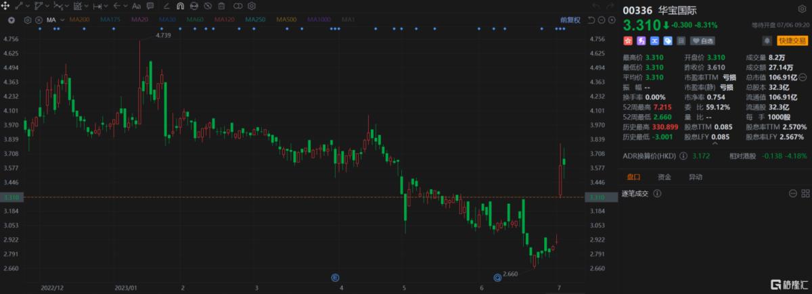Click the E earnings event marker

334,277
